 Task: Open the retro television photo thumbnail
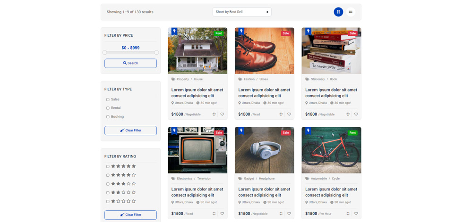tap(197, 150)
